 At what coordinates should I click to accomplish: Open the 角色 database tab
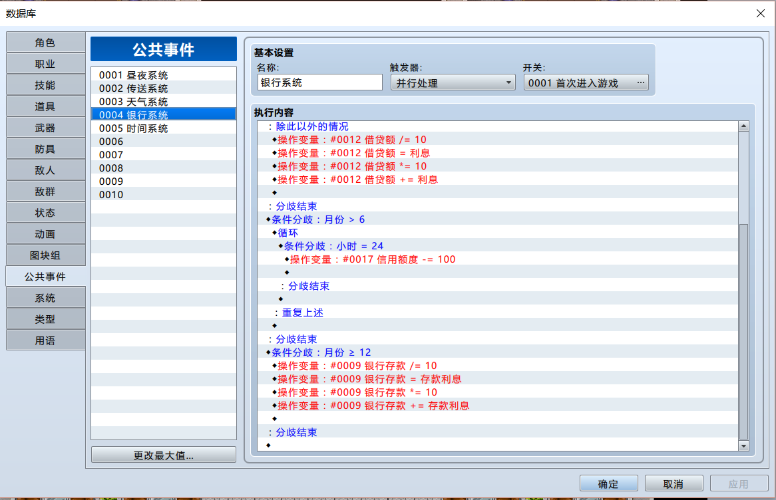(45, 43)
